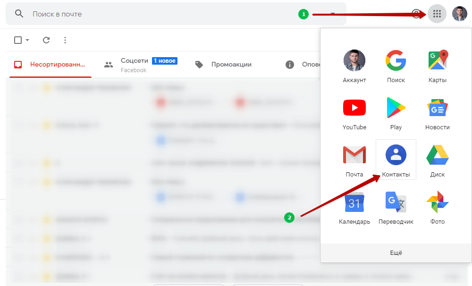The image size is (472, 286).
Task: Click the '1 новое' badge
Action: coord(165,61)
